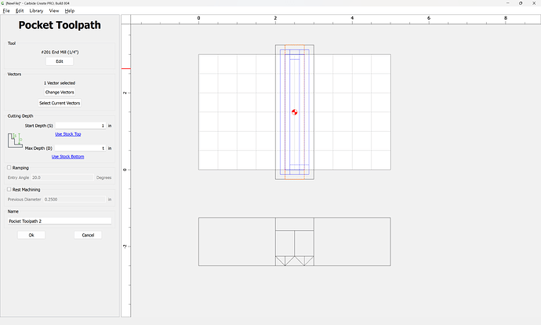Confirm the toolpath with Ok button
Viewport: 541px width, 325px height.
point(31,235)
